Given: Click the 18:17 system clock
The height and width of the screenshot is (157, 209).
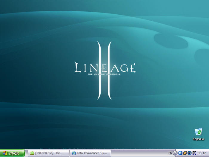Looking at the screenshot, I should click(x=202, y=153).
